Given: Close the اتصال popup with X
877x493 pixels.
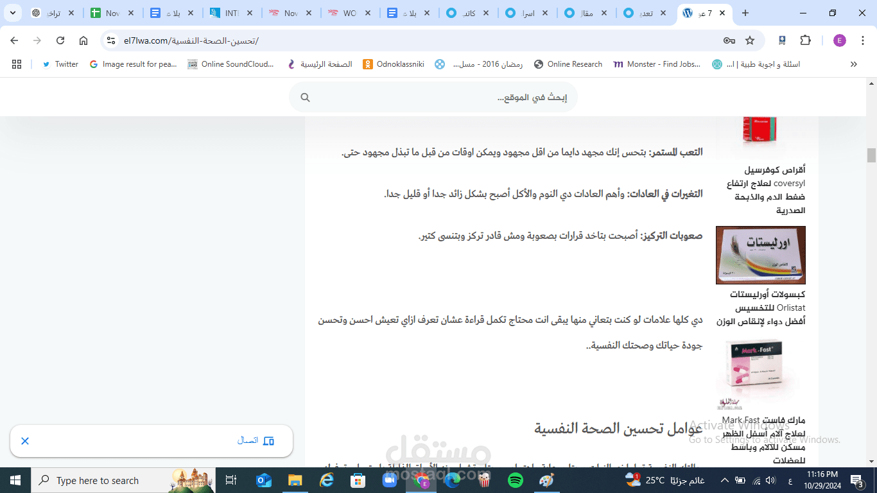Looking at the screenshot, I should [25, 441].
